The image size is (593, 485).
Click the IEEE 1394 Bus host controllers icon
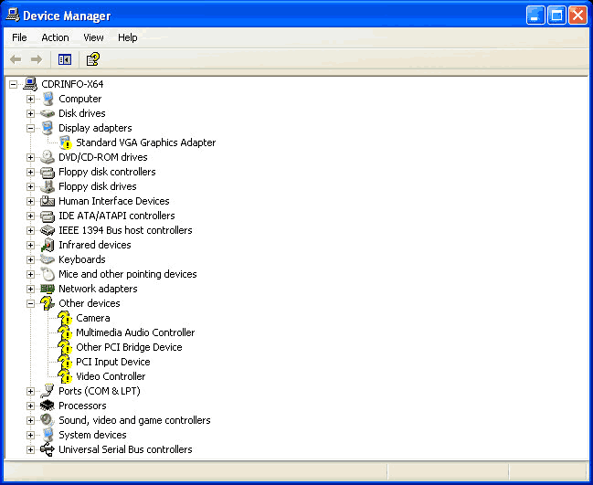(48, 230)
